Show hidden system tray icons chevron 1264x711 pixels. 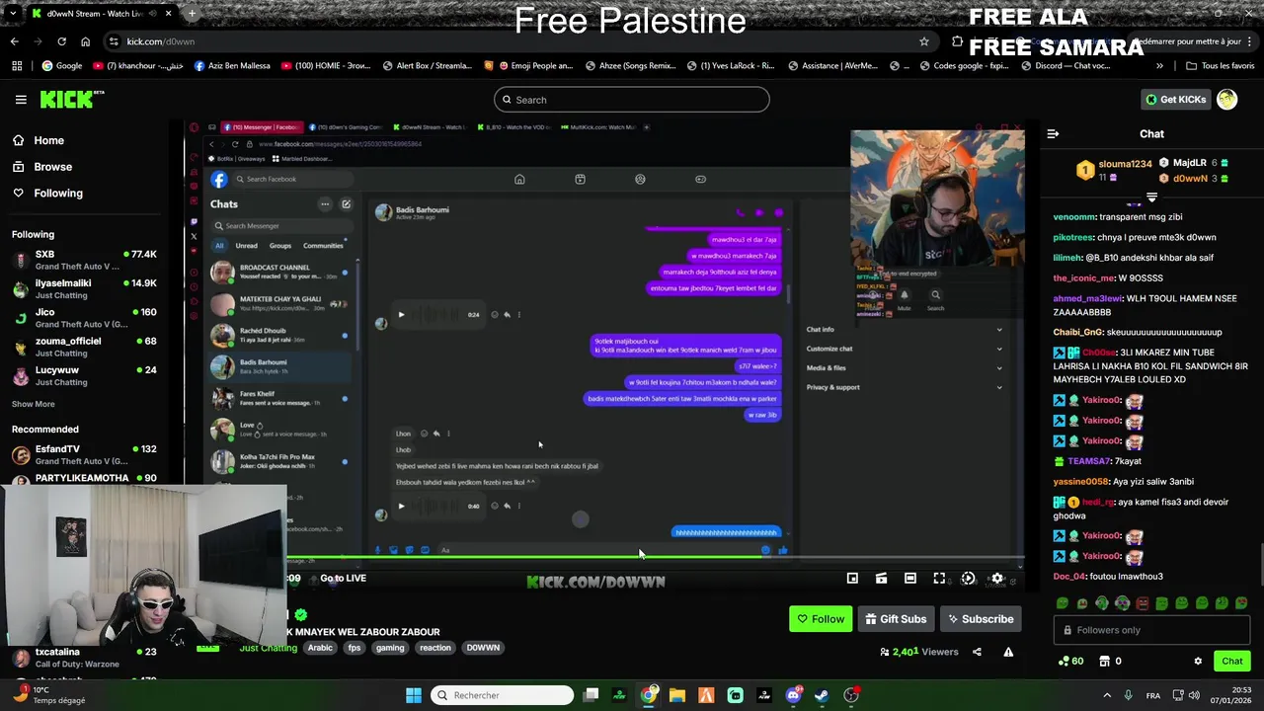[x=1108, y=695]
